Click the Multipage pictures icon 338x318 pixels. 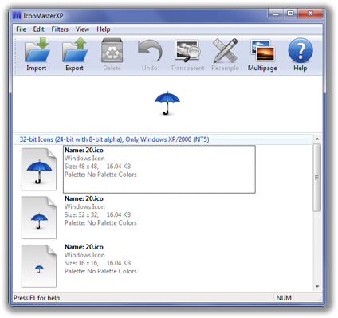coord(262,50)
